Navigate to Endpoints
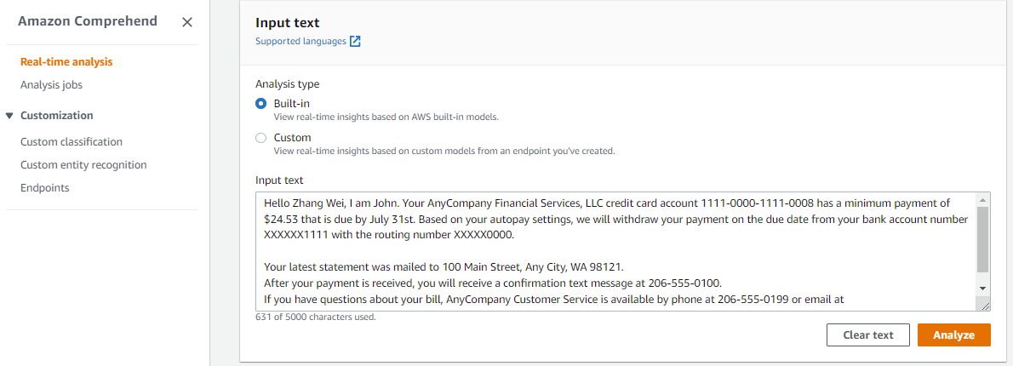The height and width of the screenshot is (366, 1013). pyautogui.click(x=45, y=188)
